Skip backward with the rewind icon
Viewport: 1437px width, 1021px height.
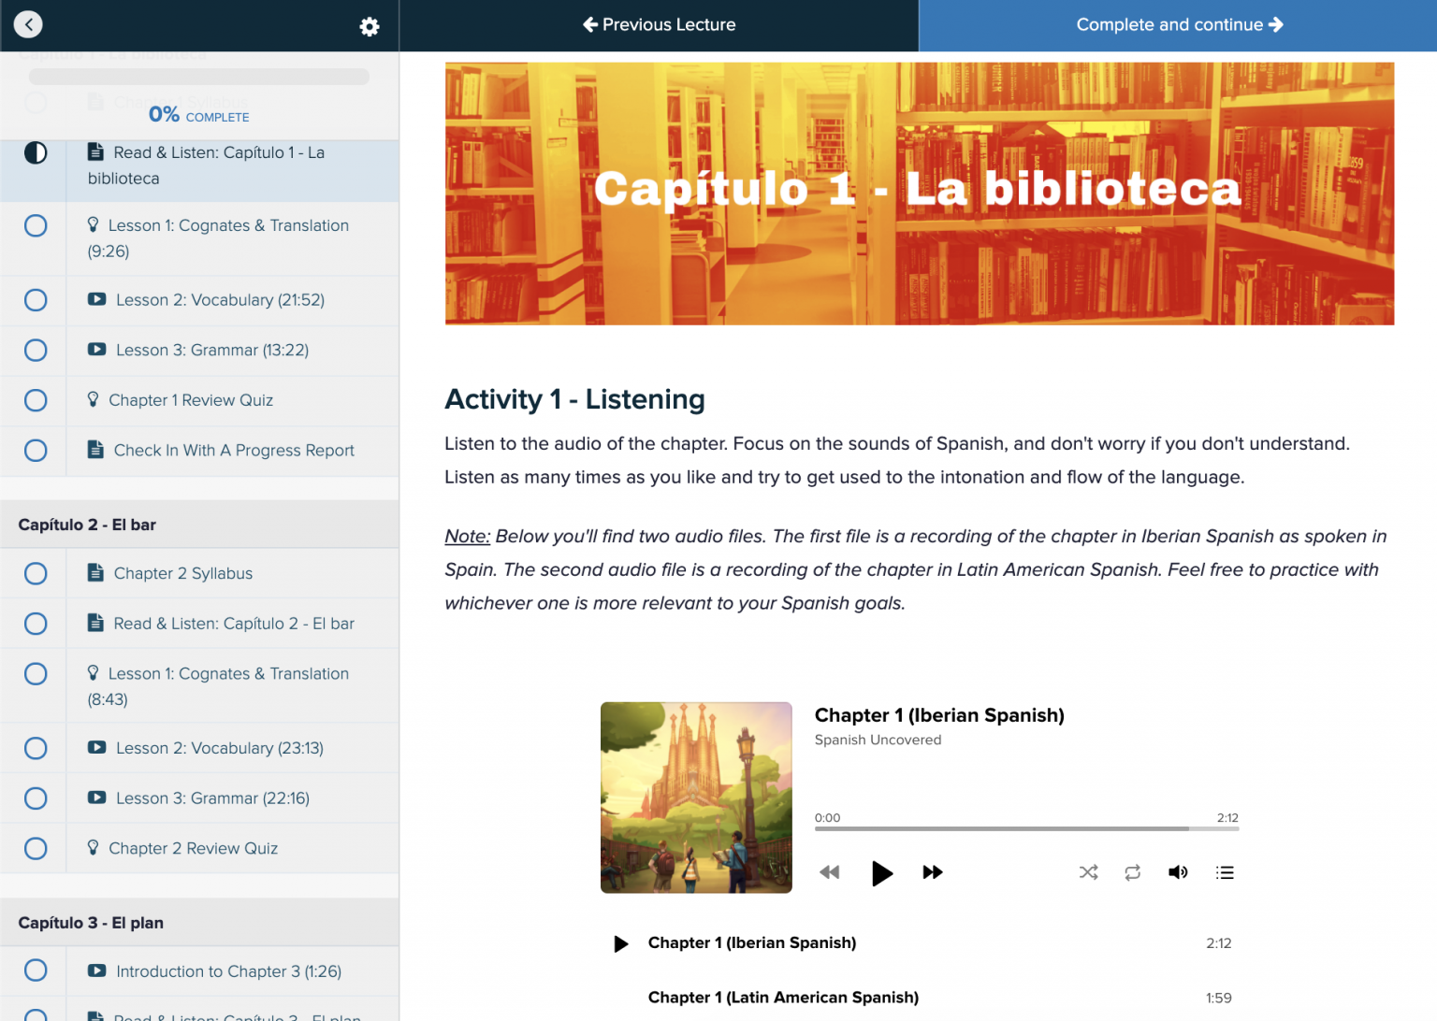tap(830, 872)
